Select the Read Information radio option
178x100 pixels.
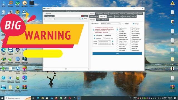click(x=117, y=28)
